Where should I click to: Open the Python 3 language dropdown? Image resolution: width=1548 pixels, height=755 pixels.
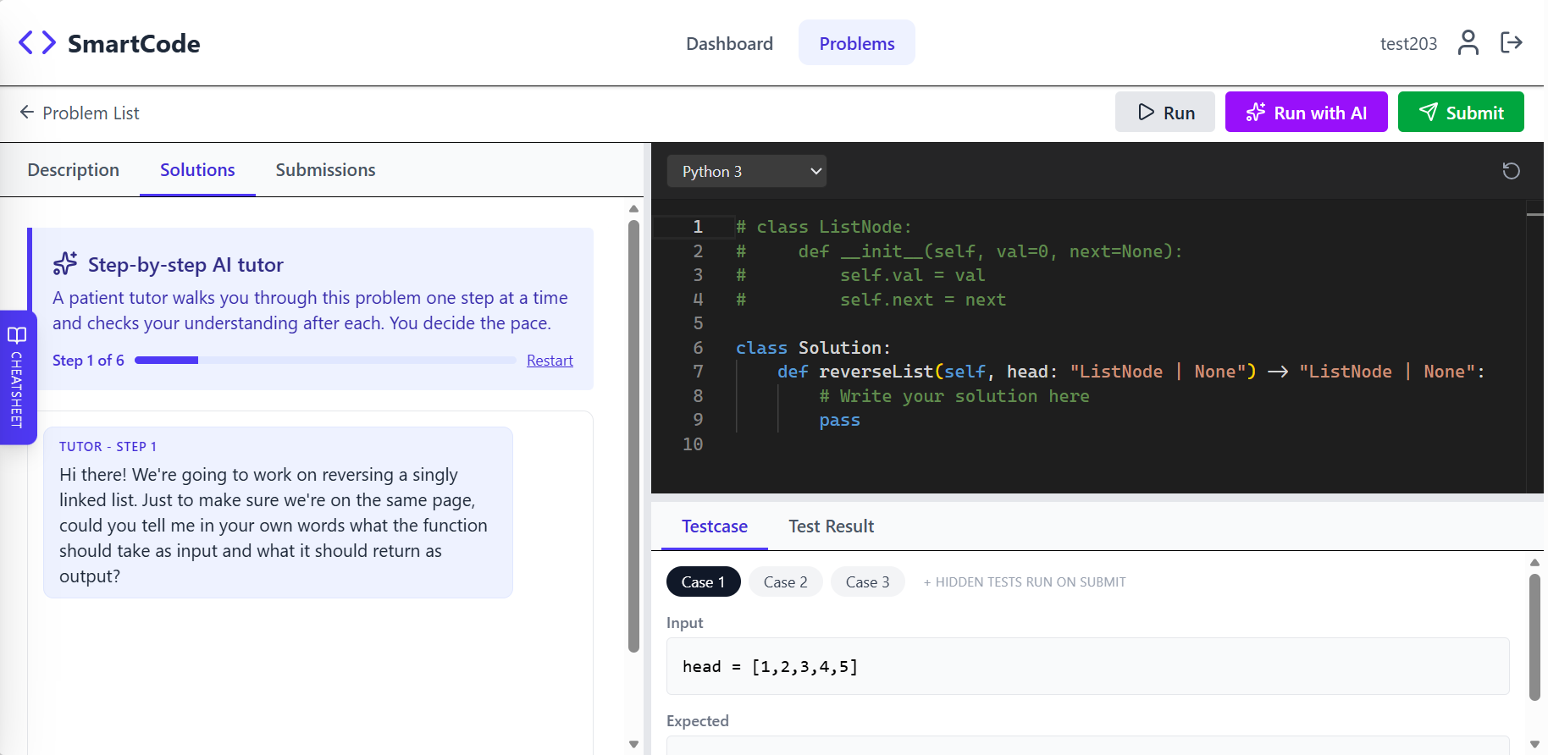point(747,171)
